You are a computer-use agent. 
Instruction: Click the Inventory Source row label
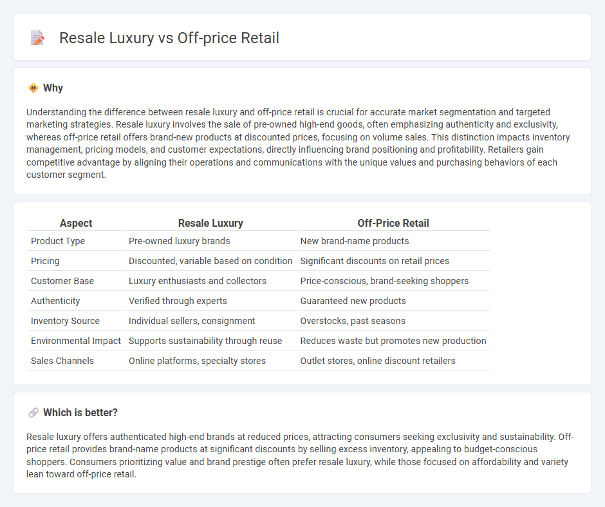click(65, 321)
